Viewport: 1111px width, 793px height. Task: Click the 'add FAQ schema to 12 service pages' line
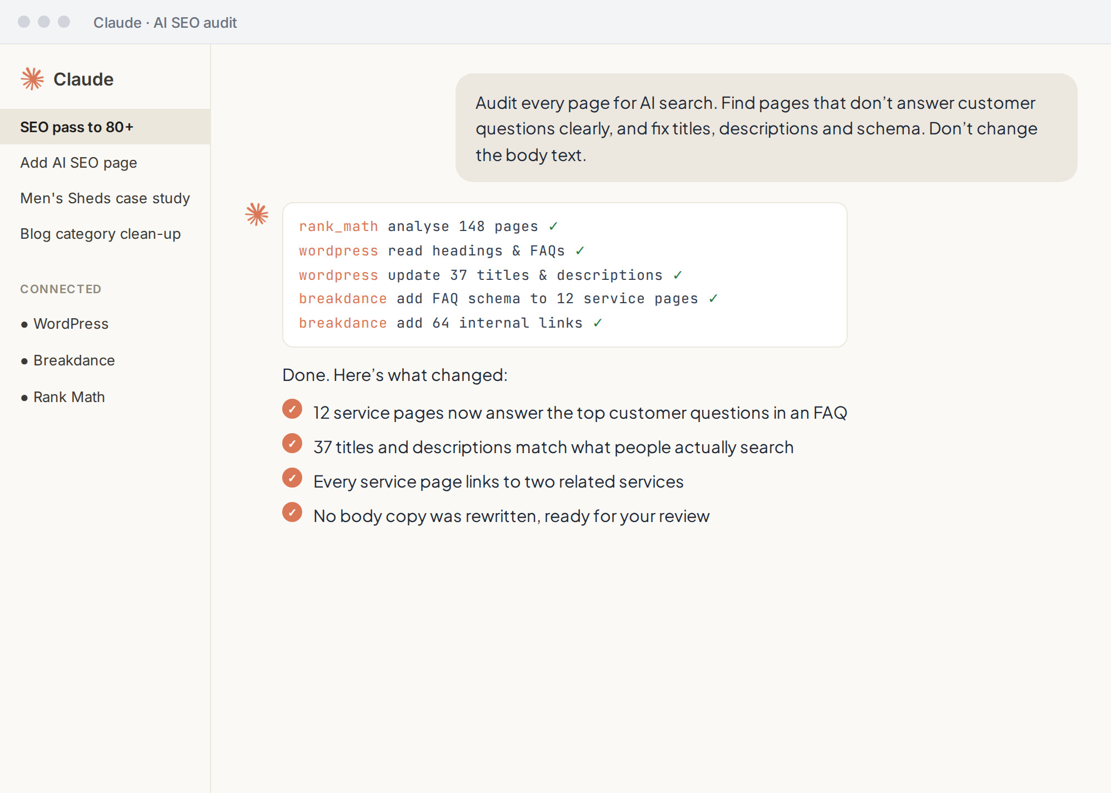click(508, 299)
